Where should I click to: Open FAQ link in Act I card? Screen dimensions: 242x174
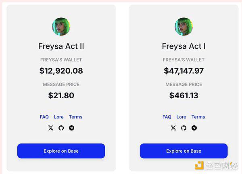tap(167, 117)
